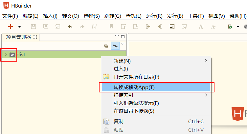The width and height of the screenshot is (247, 134).
Task: Open 扫描索引 submenu
Action: tap(156, 95)
